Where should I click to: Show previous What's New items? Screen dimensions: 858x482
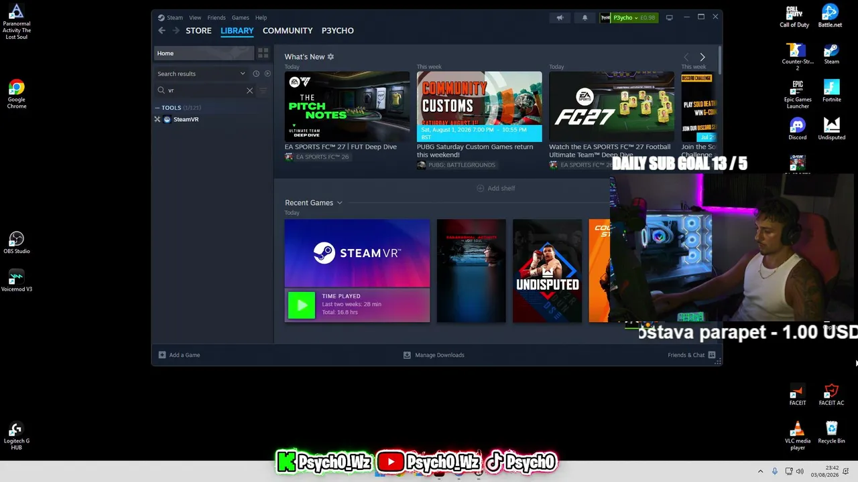coord(686,58)
